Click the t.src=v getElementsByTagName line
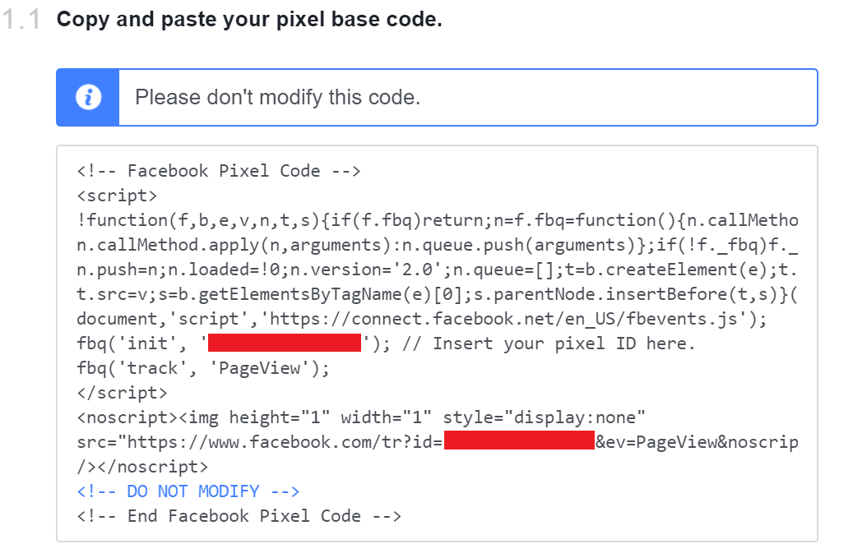The image size is (853, 544). [x=438, y=294]
